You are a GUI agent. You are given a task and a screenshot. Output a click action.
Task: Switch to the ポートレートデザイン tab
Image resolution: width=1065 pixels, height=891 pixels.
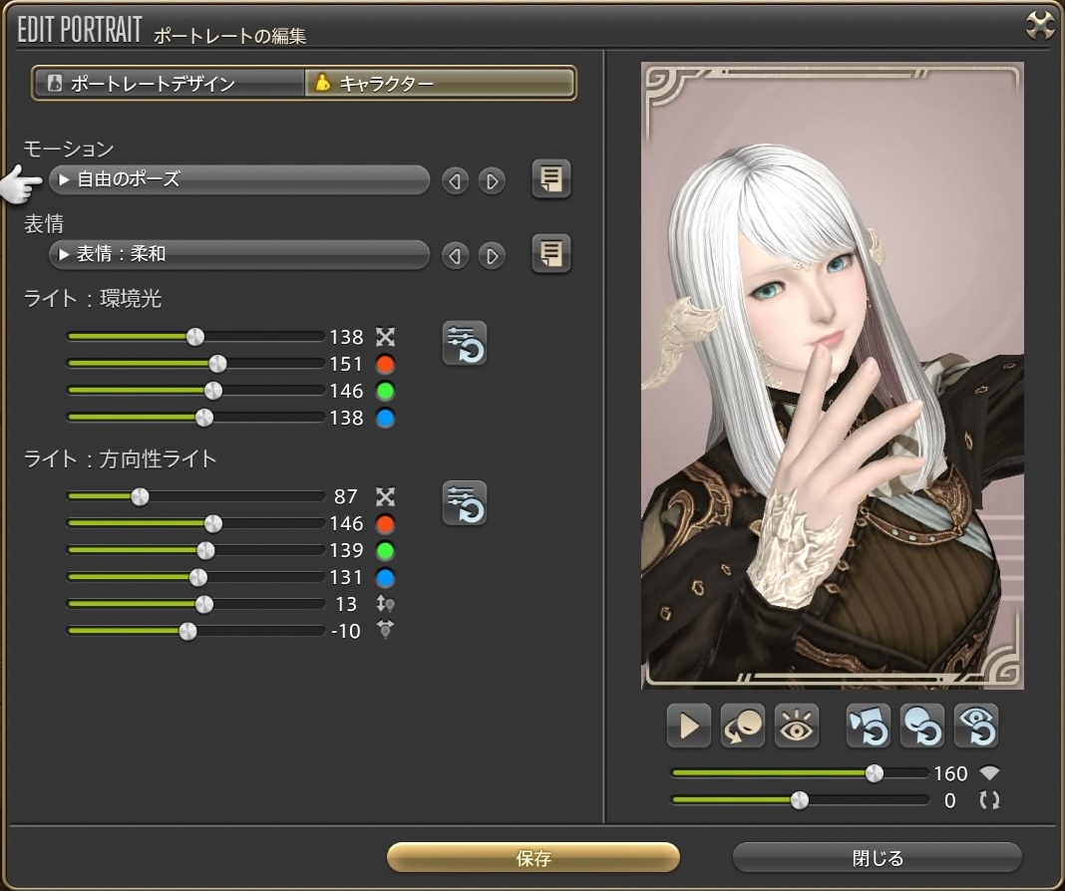(x=168, y=84)
